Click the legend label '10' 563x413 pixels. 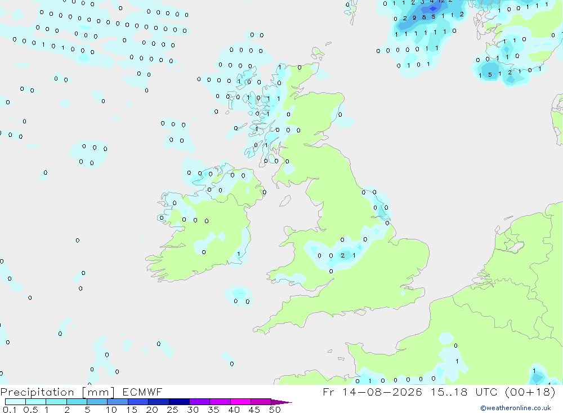(x=111, y=410)
